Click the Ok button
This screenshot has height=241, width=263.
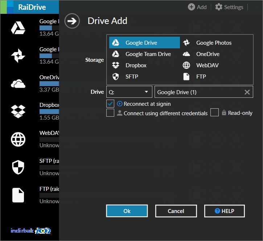[x=127, y=211]
